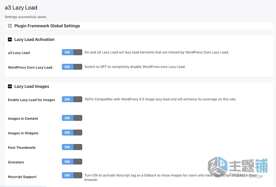The width and height of the screenshot is (276, 187).
Task: Switch off Images in Widgets toggle
Action: click(72, 132)
